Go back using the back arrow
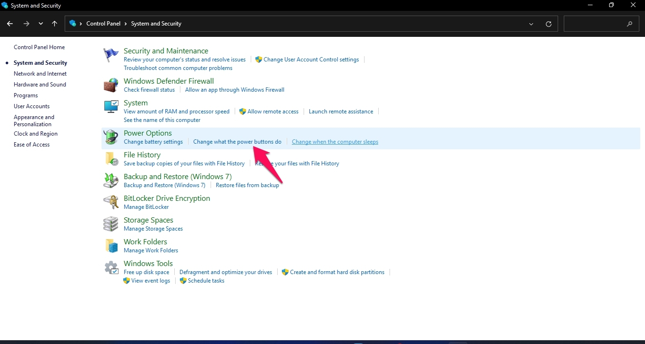This screenshot has width=645, height=344. [10, 24]
